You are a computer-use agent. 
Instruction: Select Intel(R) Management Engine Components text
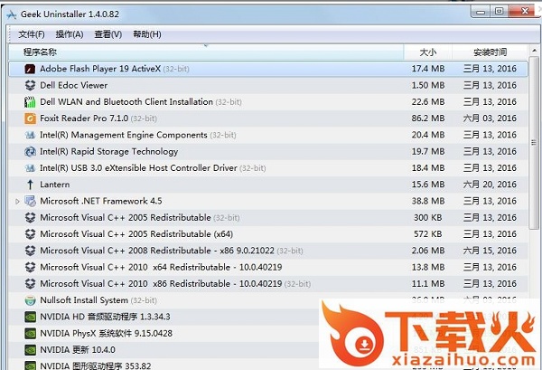point(124,135)
